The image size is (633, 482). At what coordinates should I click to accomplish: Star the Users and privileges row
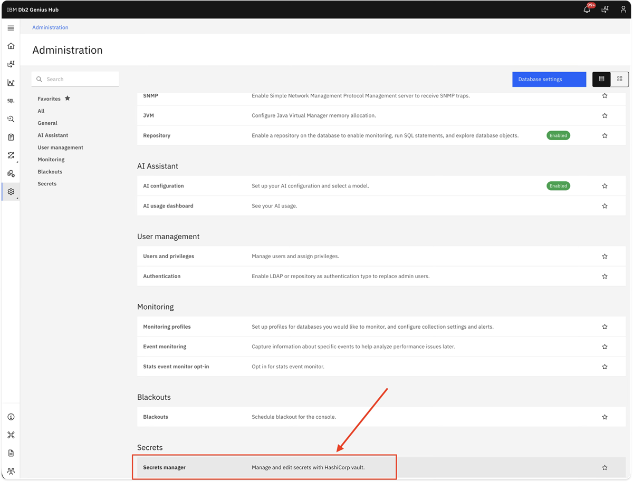click(605, 257)
